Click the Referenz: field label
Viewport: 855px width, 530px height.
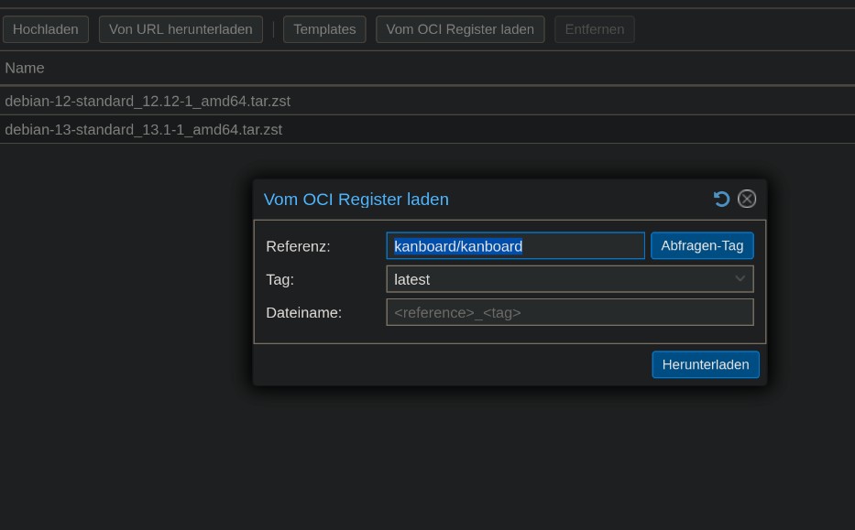click(298, 246)
